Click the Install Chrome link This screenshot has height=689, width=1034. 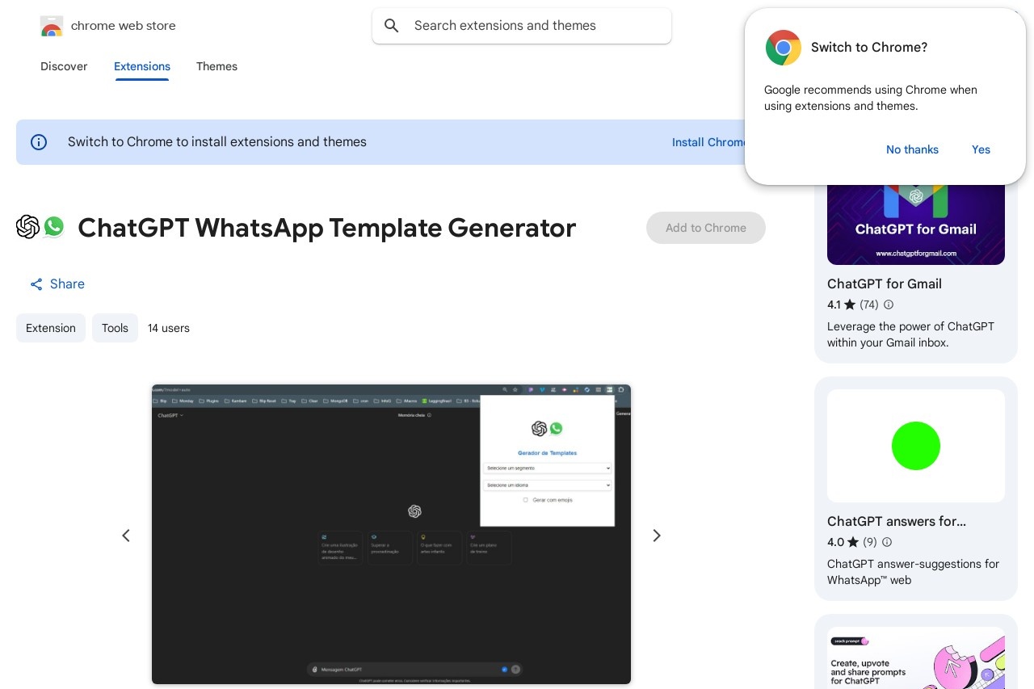[x=708, y=142]
